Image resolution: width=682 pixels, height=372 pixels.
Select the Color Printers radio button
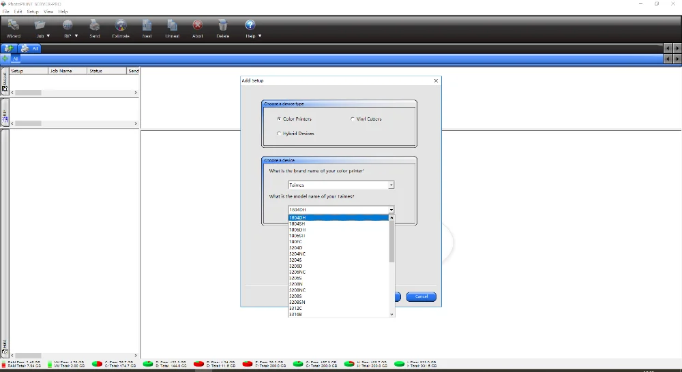[279, 119]
